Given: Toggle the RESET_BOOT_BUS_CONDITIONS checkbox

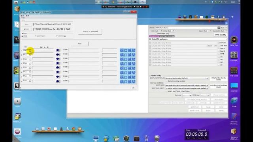Looking at the screenshot, I should [x=166, y=91].
